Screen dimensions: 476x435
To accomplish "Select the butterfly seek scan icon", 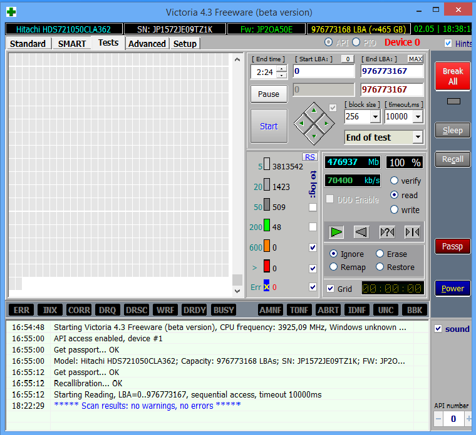I will tap(412, 232).
